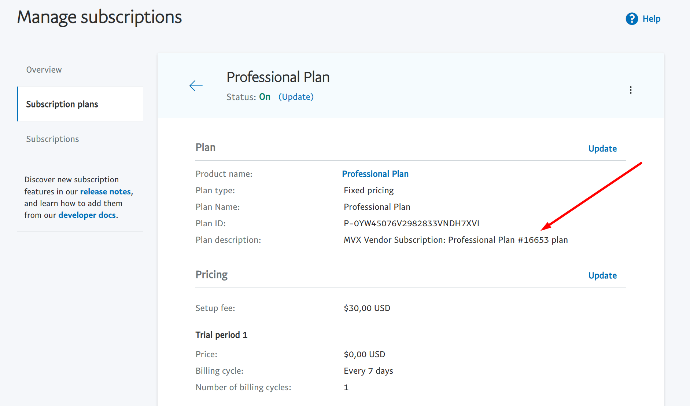Click the Manage subscriptions title
Viewport: 690px width, 406px height.
click(100, 17)
